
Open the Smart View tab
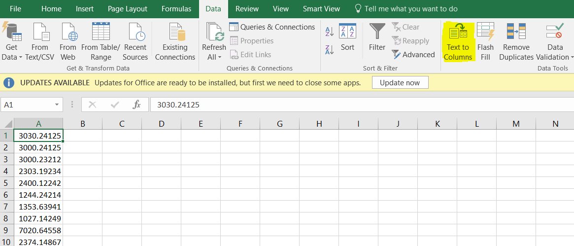point(321,9)
